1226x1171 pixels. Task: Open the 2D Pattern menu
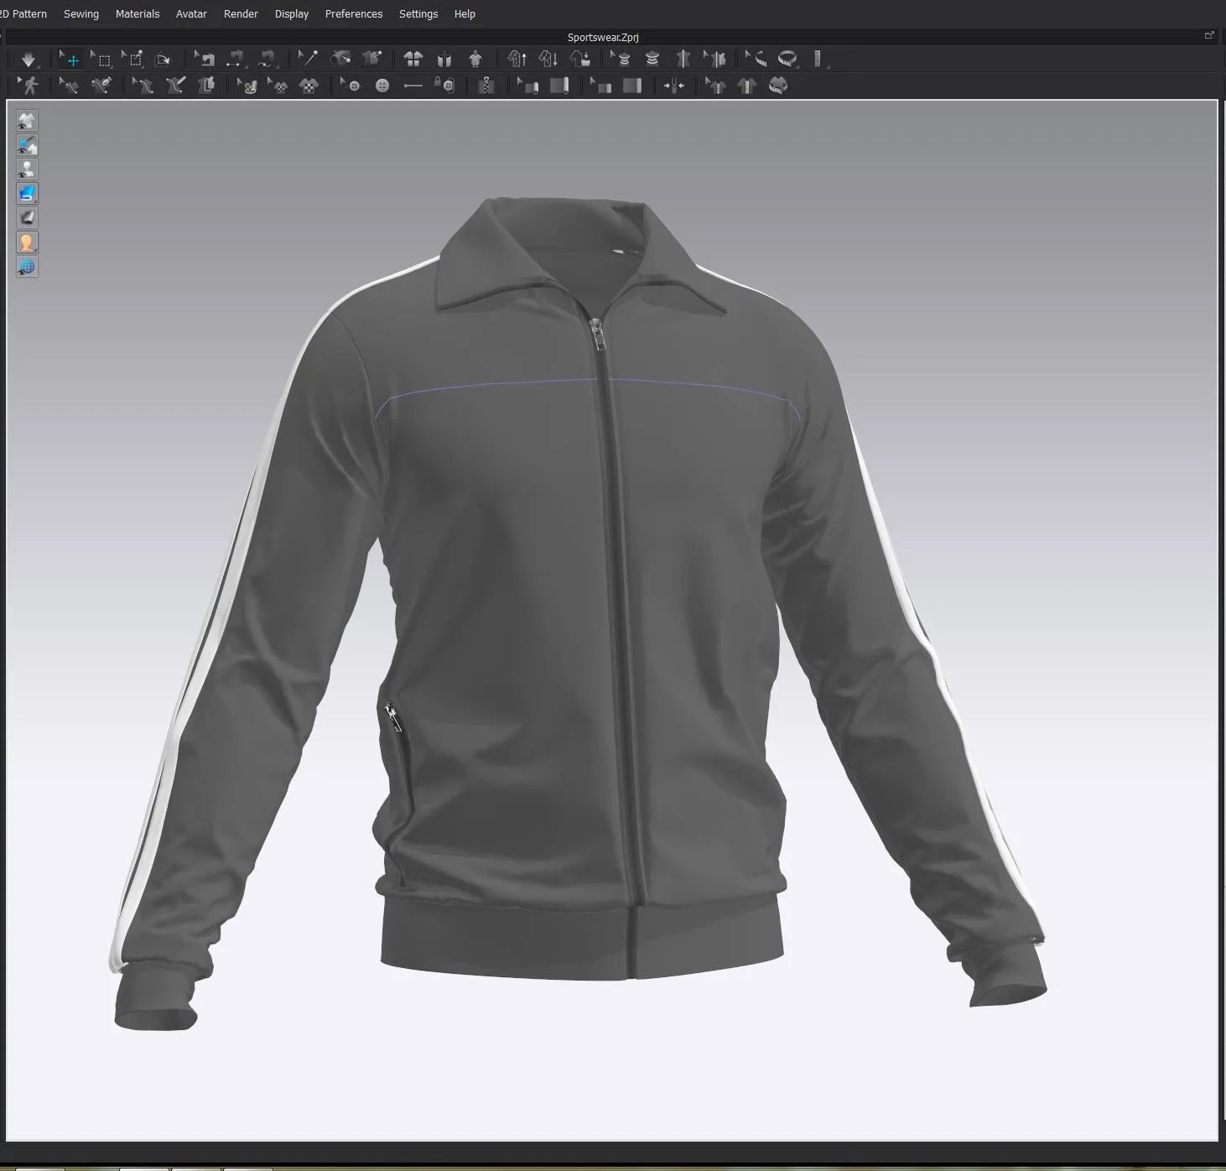pos(23,14)
